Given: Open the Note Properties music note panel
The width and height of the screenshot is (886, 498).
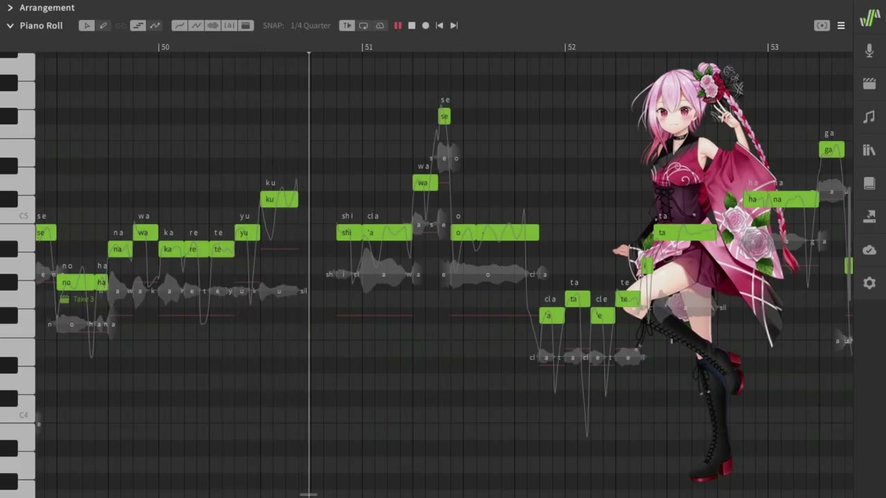Looking at the screenshot, I should click(869, 117).
